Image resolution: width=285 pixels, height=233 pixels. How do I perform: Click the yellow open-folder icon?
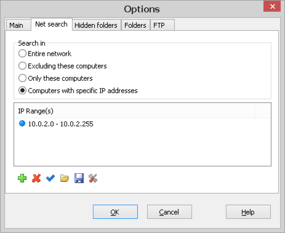pyautogui.click(x=65, y=178)
